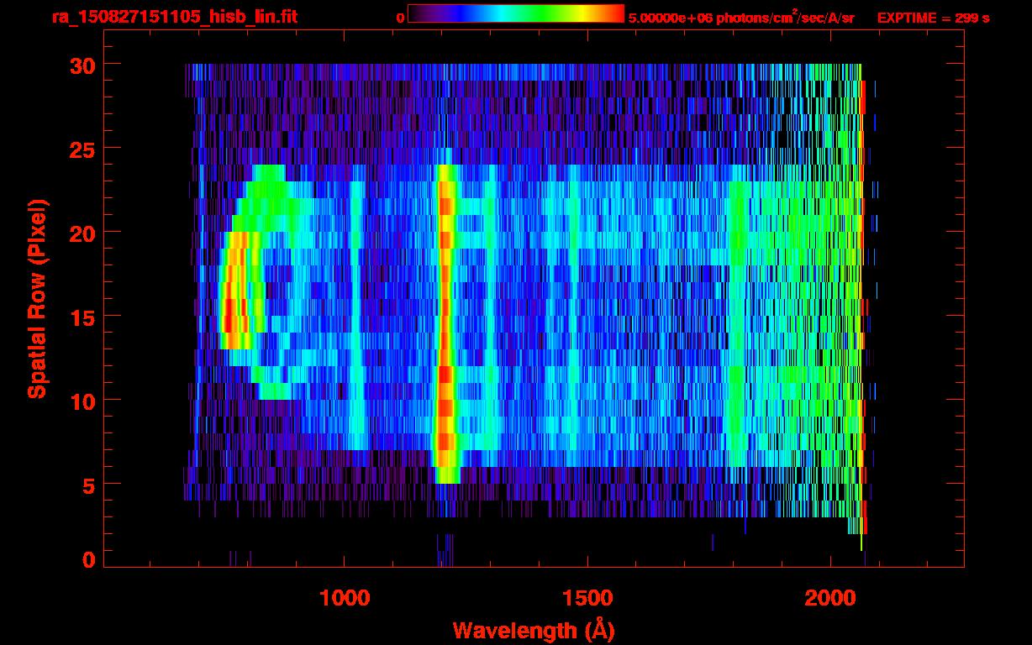
Task: Click the 25 spatial row tick label
Action: [x=82, y=149]
